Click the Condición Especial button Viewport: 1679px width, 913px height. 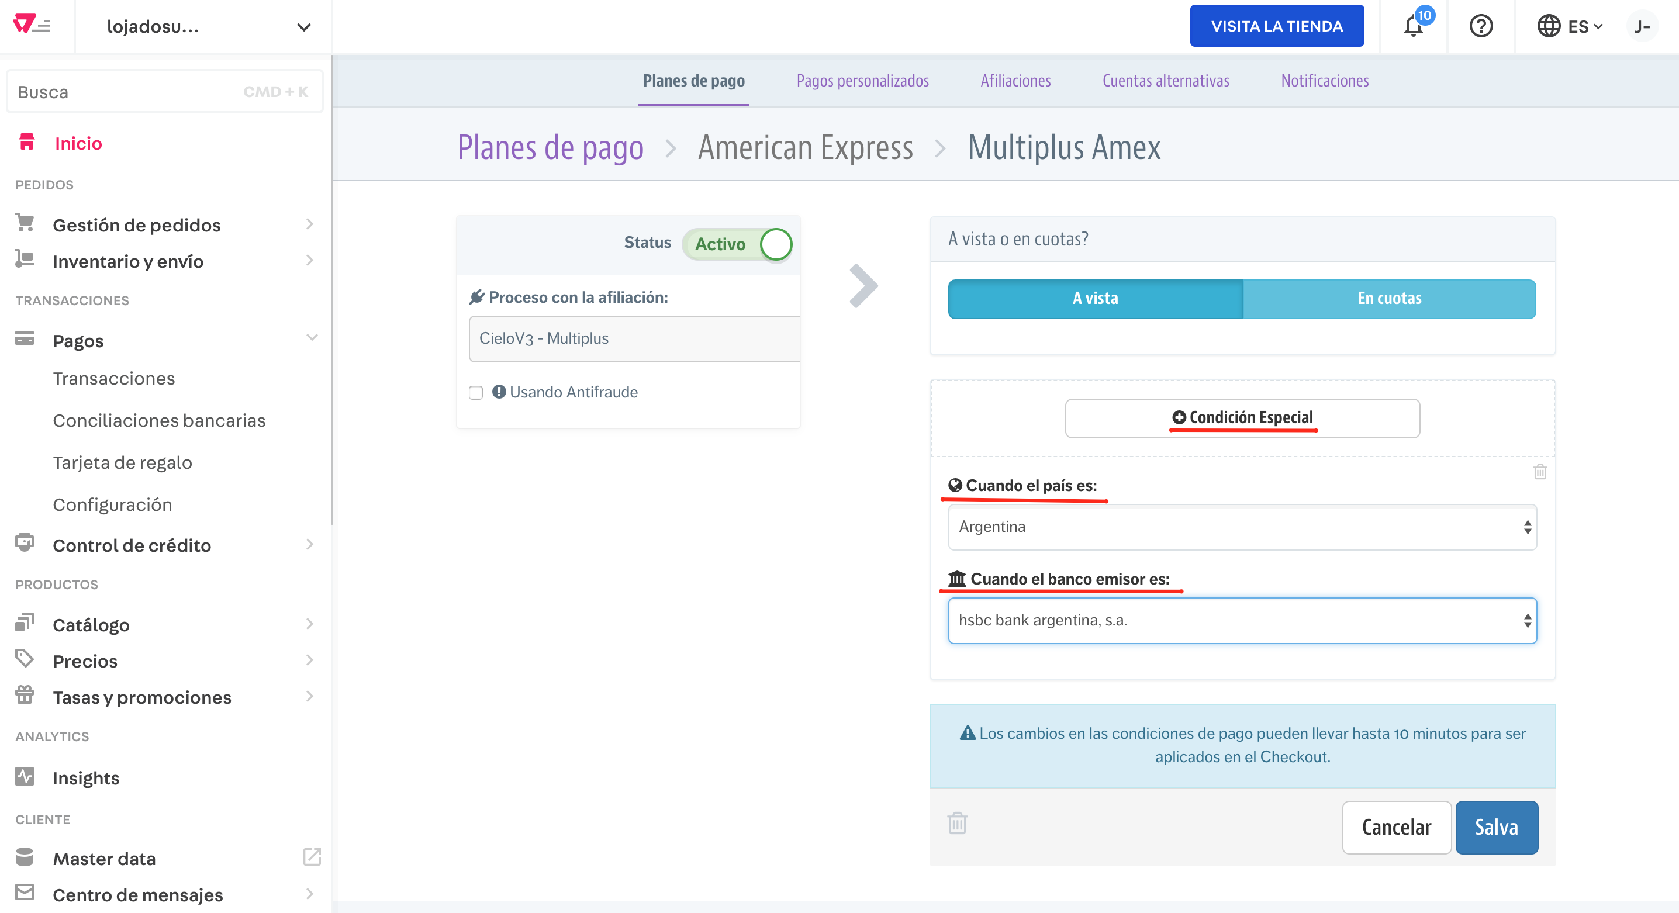tap(1242, 418)
